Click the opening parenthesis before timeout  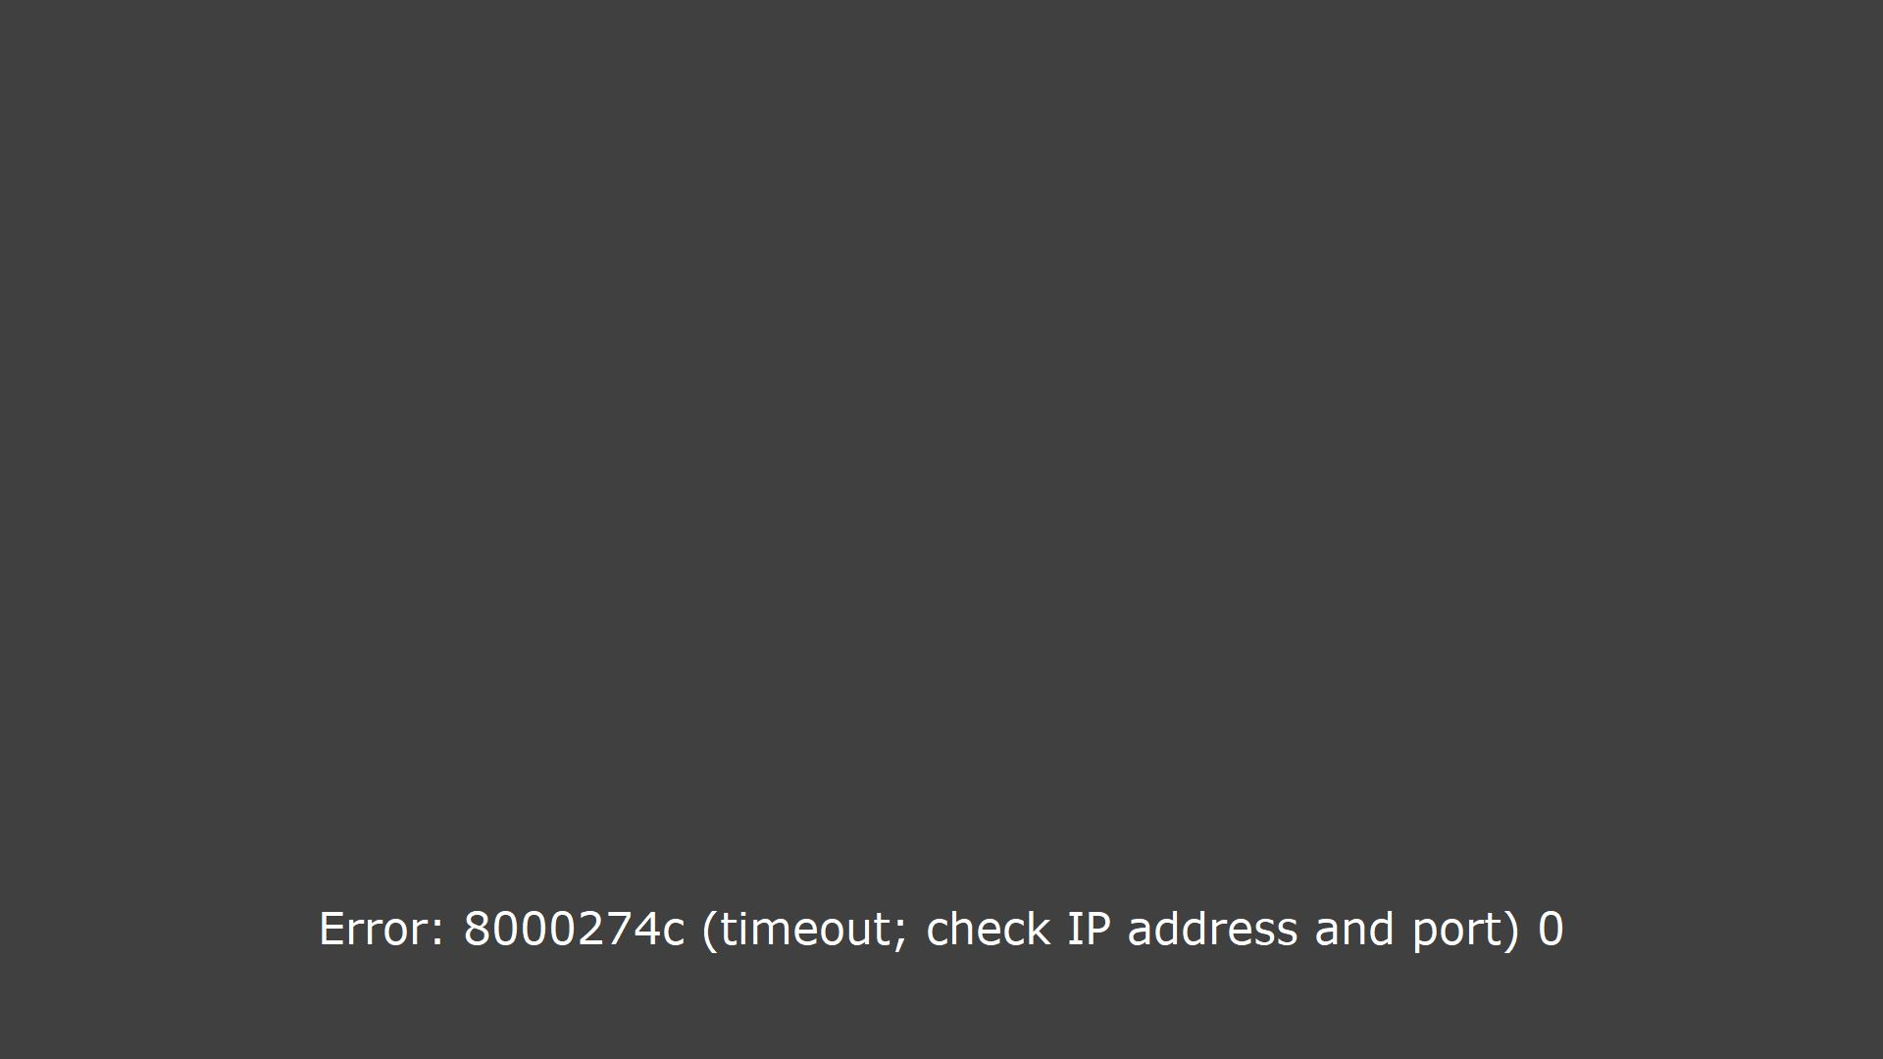710,931
